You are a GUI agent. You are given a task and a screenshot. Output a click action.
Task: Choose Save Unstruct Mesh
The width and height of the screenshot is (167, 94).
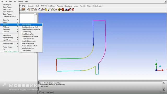pos(31,39)
